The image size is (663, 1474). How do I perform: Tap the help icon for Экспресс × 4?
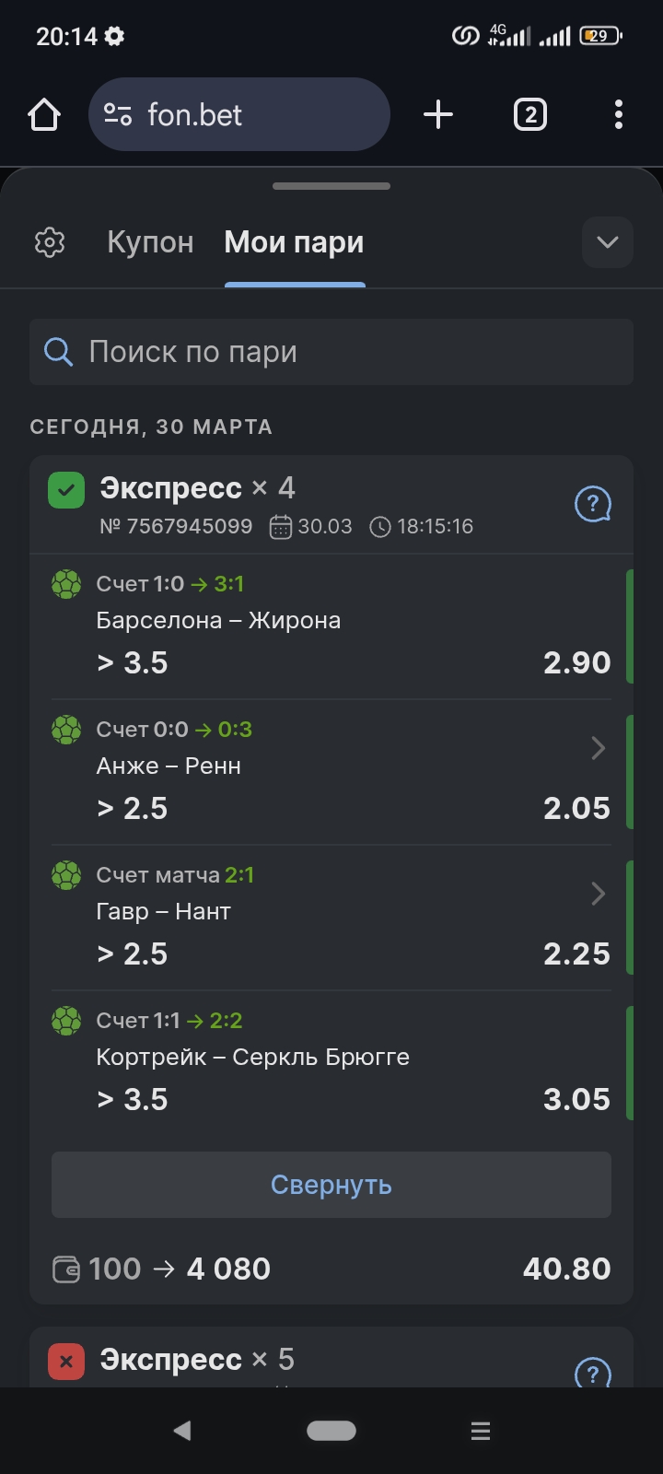(x=592, y=504)
